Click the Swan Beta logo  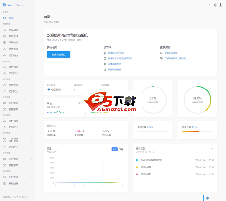pyautogui.click(x=13, y=5)
